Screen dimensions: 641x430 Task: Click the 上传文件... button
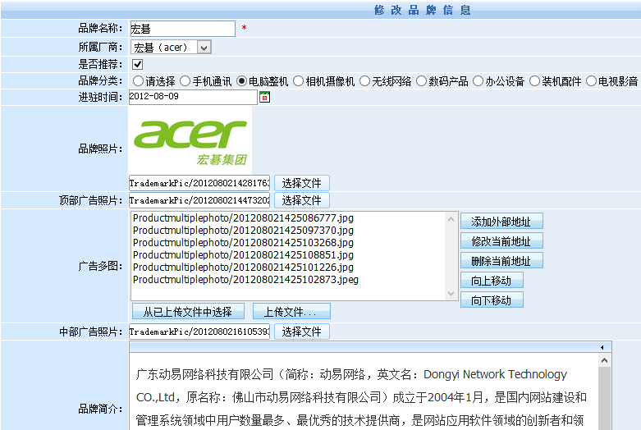click(x=291, y=312)
